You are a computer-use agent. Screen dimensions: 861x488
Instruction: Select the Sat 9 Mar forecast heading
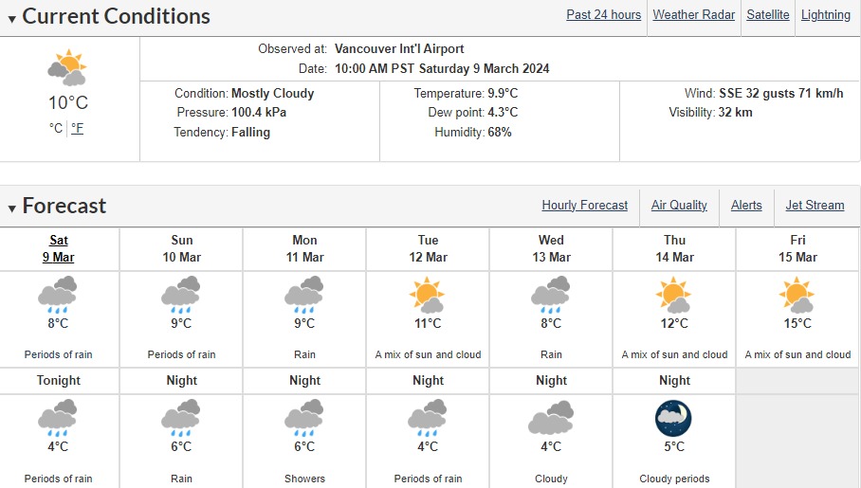point(58,248)
